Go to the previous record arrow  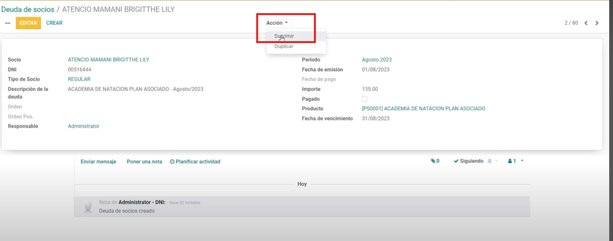586,23
